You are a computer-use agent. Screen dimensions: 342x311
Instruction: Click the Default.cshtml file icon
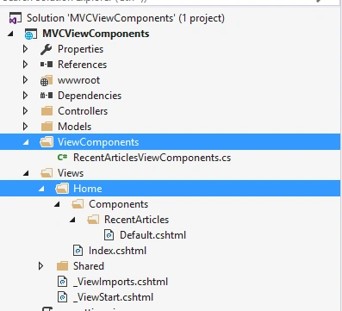(109, 235)
